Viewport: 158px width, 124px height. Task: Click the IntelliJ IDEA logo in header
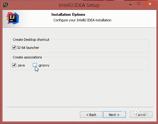(13, 18)
